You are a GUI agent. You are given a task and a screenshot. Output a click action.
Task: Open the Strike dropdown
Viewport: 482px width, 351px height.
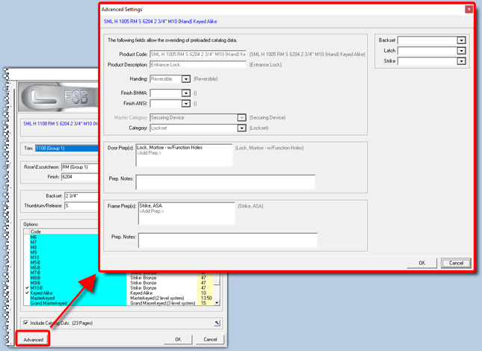tap(461, 61)
